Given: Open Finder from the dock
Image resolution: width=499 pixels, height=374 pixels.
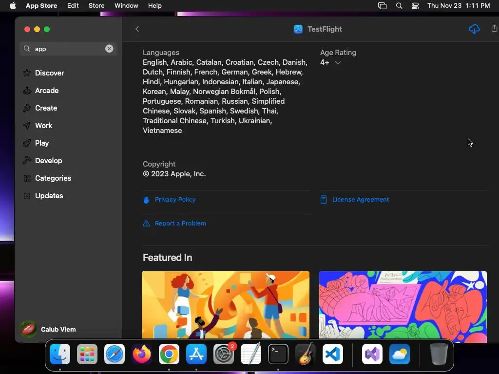Looking at the screenshot, I should [60, 354].
